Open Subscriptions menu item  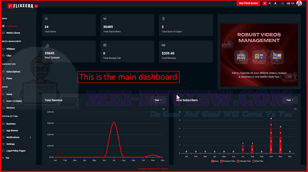[13, 72]
